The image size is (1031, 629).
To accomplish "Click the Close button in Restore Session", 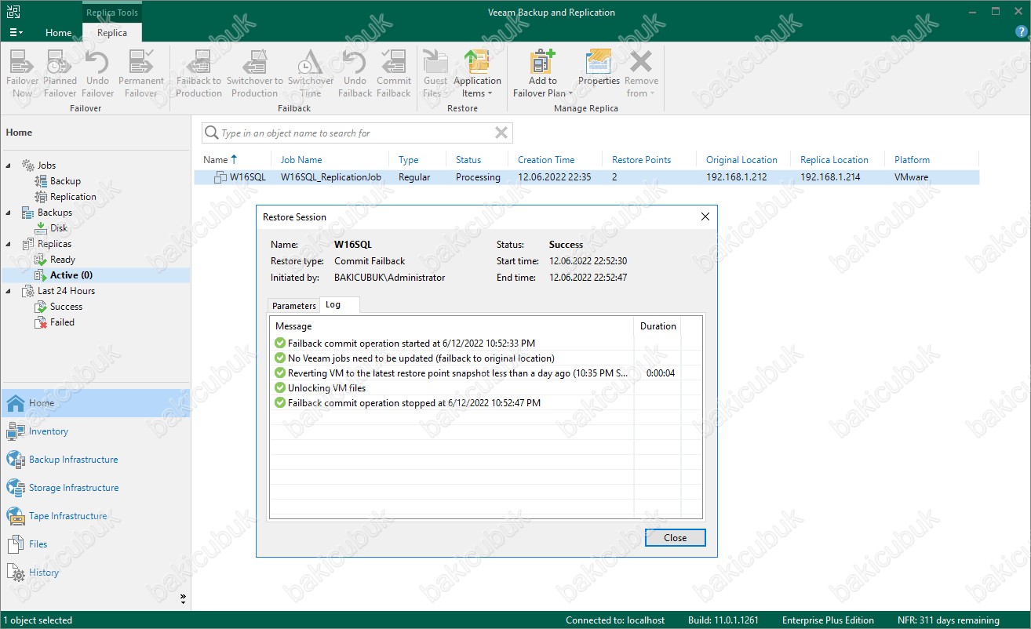I will (x=675, y=538).
